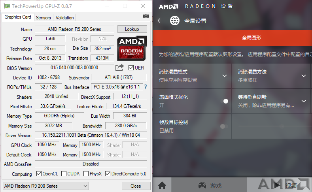The image size is (312, 192).
Task: Click the Die Size value 352 mm²
Action: (x=102, y=49)
